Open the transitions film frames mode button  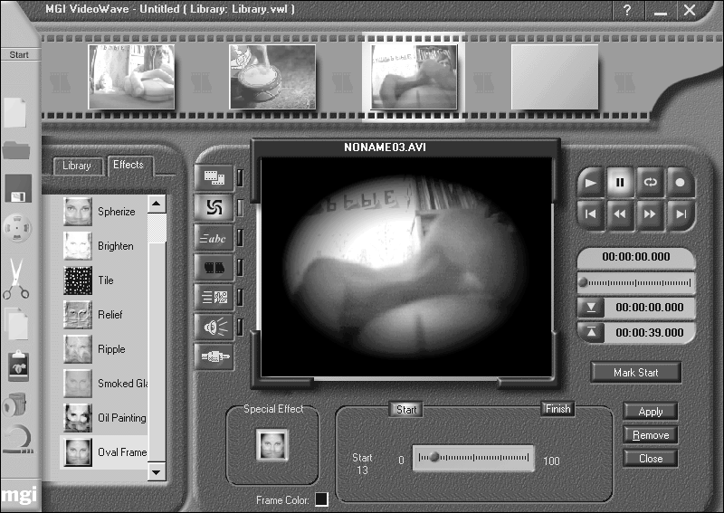(214, 267)
